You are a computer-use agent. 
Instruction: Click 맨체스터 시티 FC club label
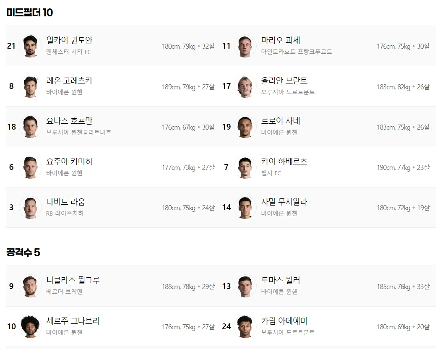point(68,52)
